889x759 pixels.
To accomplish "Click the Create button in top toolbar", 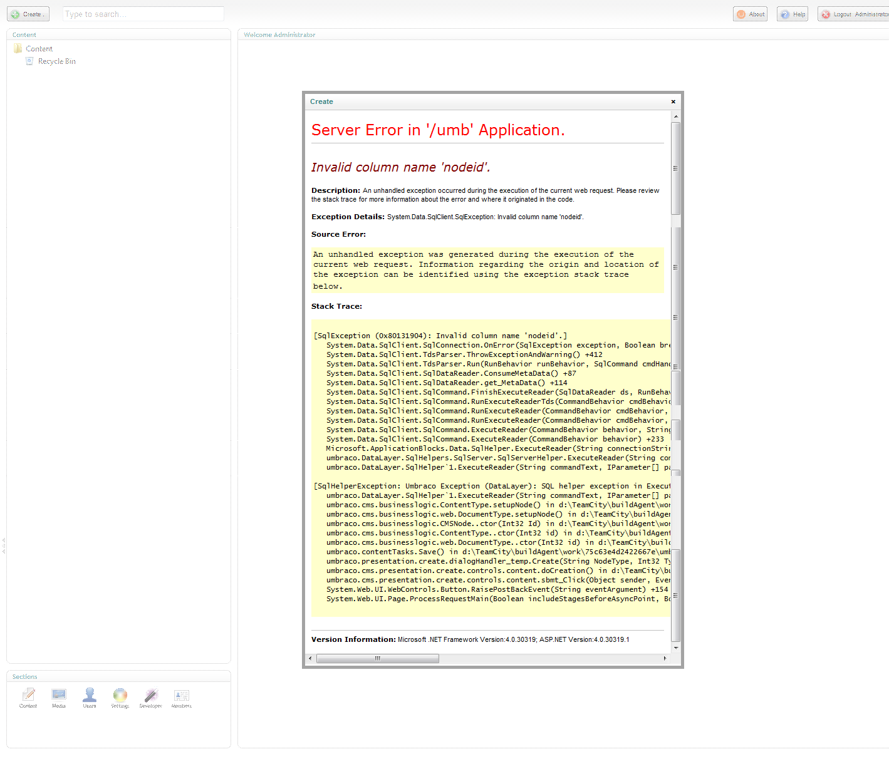I will pyautogui.click(x=28, y=14).
